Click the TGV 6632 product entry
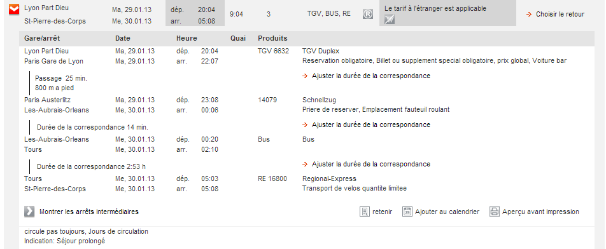 pyautogui.click(x=273, y=51)
